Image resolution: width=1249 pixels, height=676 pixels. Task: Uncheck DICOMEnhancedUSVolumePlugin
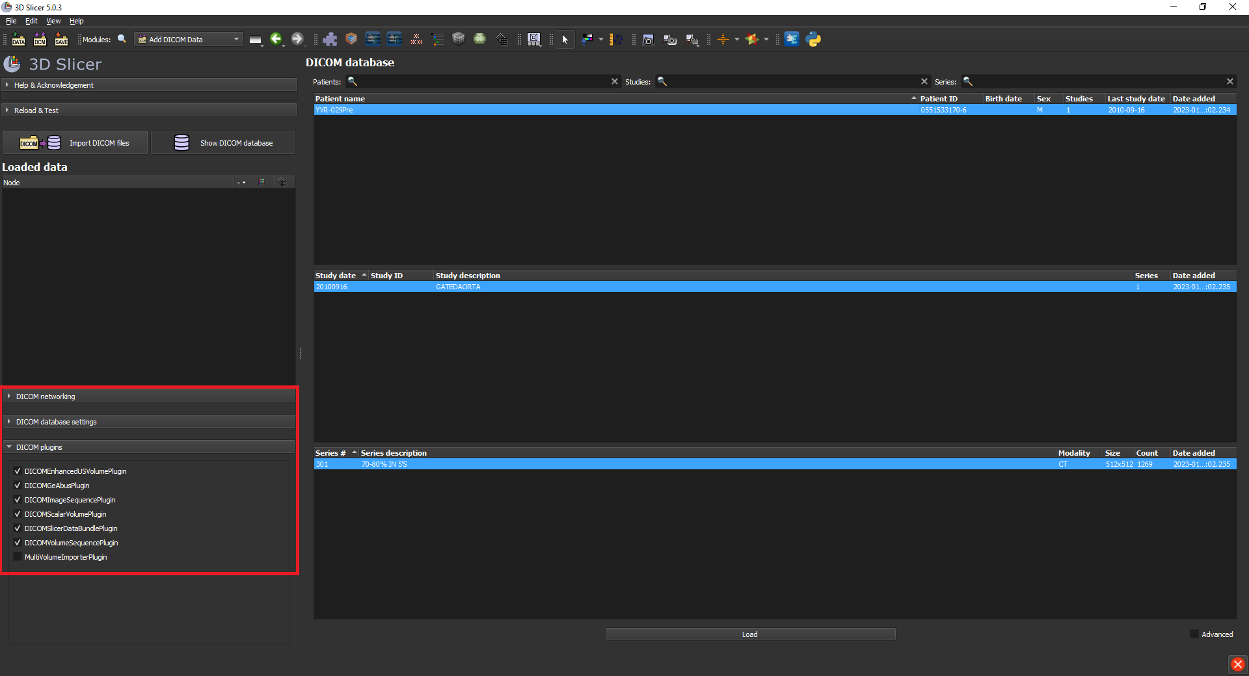[18, 471]
